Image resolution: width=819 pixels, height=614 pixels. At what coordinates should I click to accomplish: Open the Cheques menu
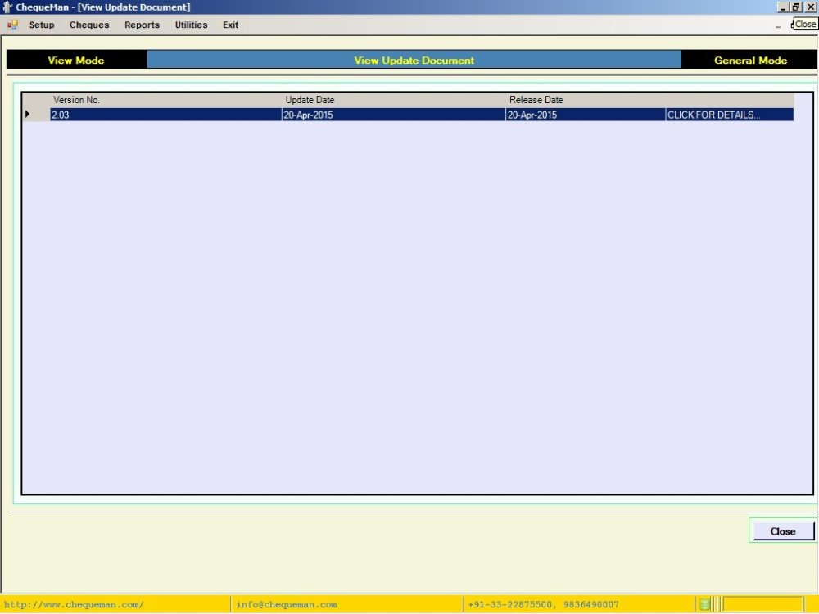coord(88,25)
